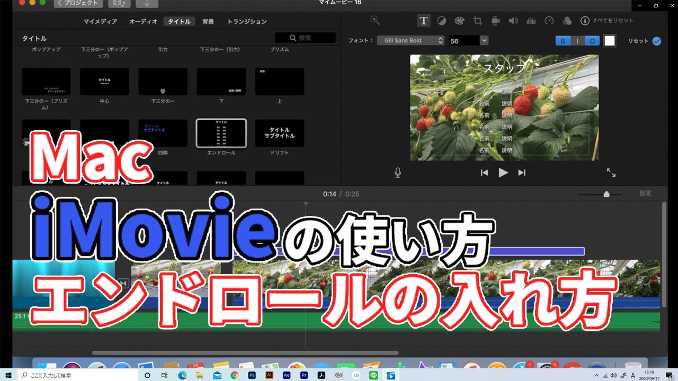
Task: Open the clip filter three-circles icon
Action: pos(567,21)
